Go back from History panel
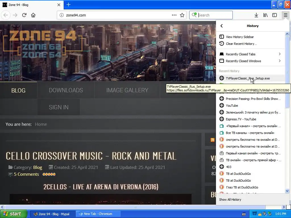This screenshot has height=218, width=291. (222, 26)
